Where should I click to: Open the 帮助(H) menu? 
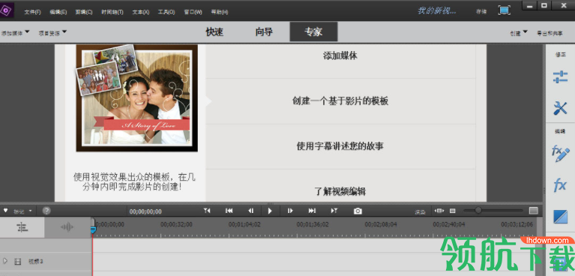point(220,12)
